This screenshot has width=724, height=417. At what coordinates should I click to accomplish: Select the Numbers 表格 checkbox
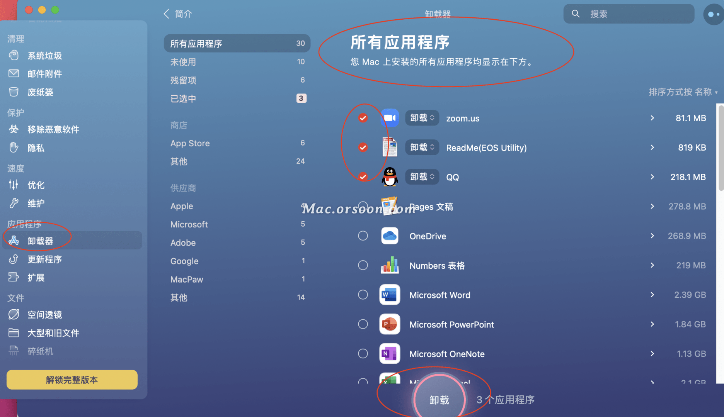pos(363,265)
